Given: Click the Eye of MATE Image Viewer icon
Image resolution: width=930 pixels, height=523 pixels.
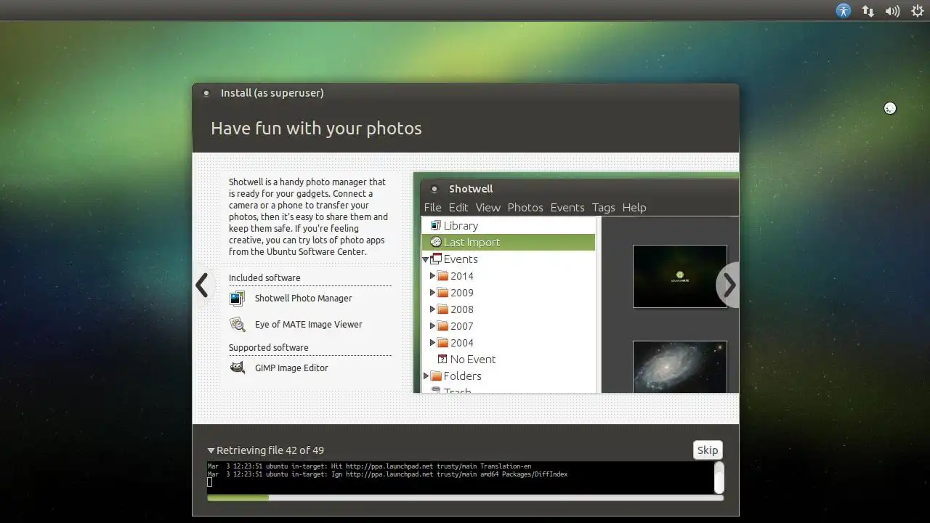Looking at the screenshot, I should (237, 325).
